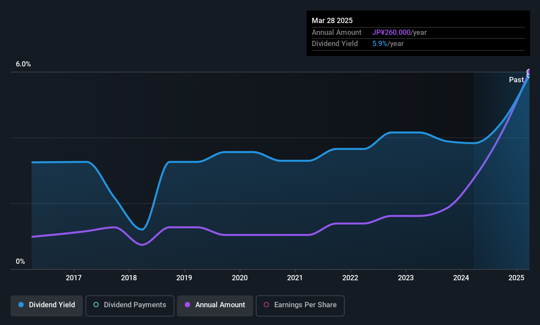
Task: Click the blue Dividend Yield legend dot
Action: pyautogui.click(x=21, y=305)
